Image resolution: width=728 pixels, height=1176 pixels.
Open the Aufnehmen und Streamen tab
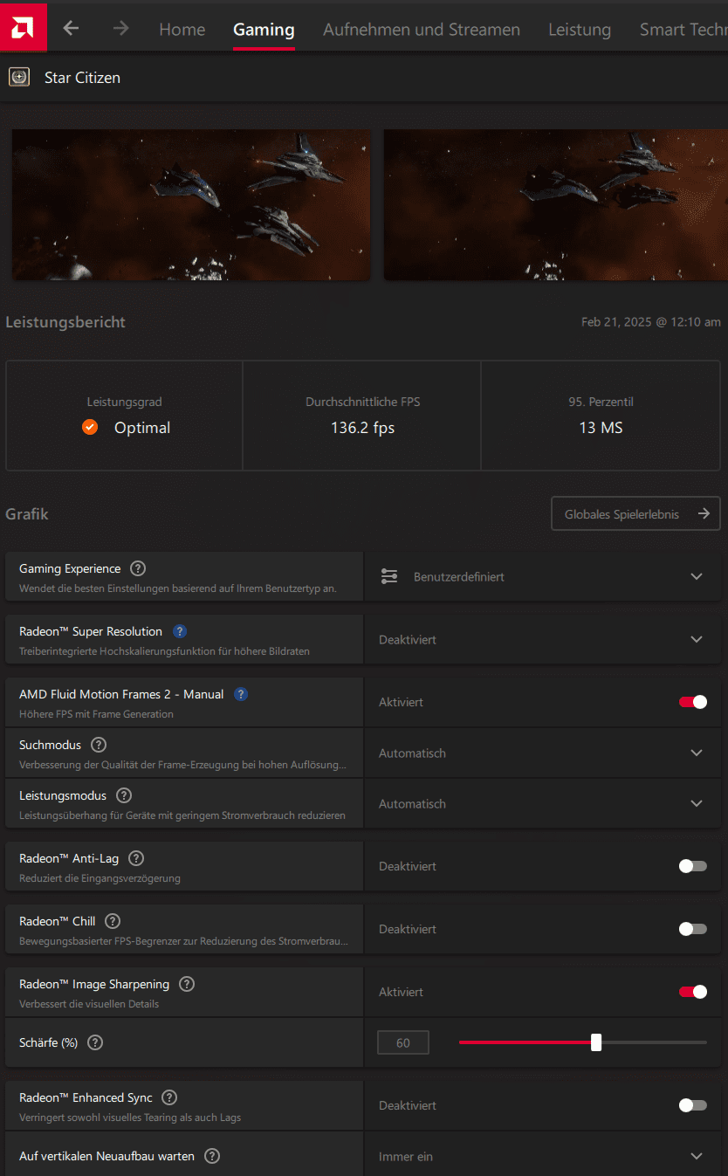(x=421, y=30)
